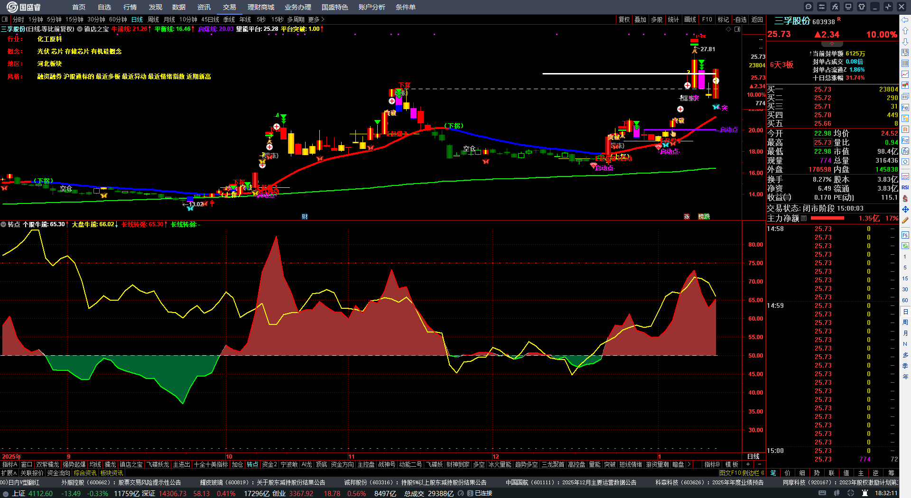This screenshot has height=498, width=911.
Task: Click the blue up arrow in right sidebar
Action: pos(905,30)
